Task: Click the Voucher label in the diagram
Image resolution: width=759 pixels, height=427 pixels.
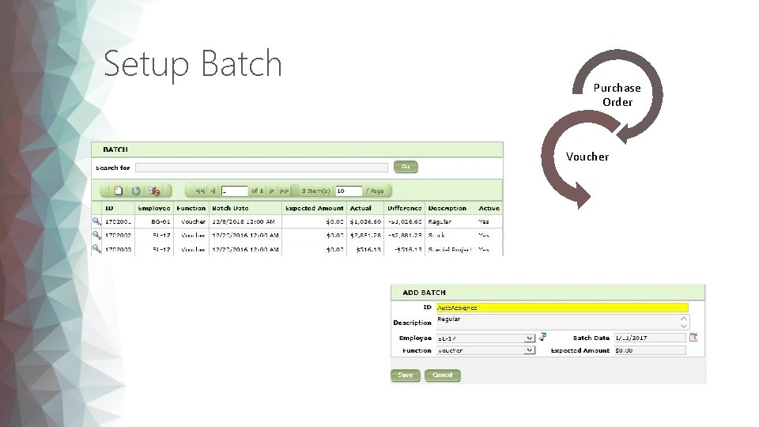Action: click(x=587, y=157)
